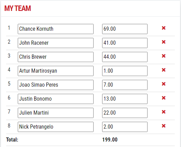Remove Justin Bonomo using the red X
The image size is (181, 147).
tap(164, 98)
